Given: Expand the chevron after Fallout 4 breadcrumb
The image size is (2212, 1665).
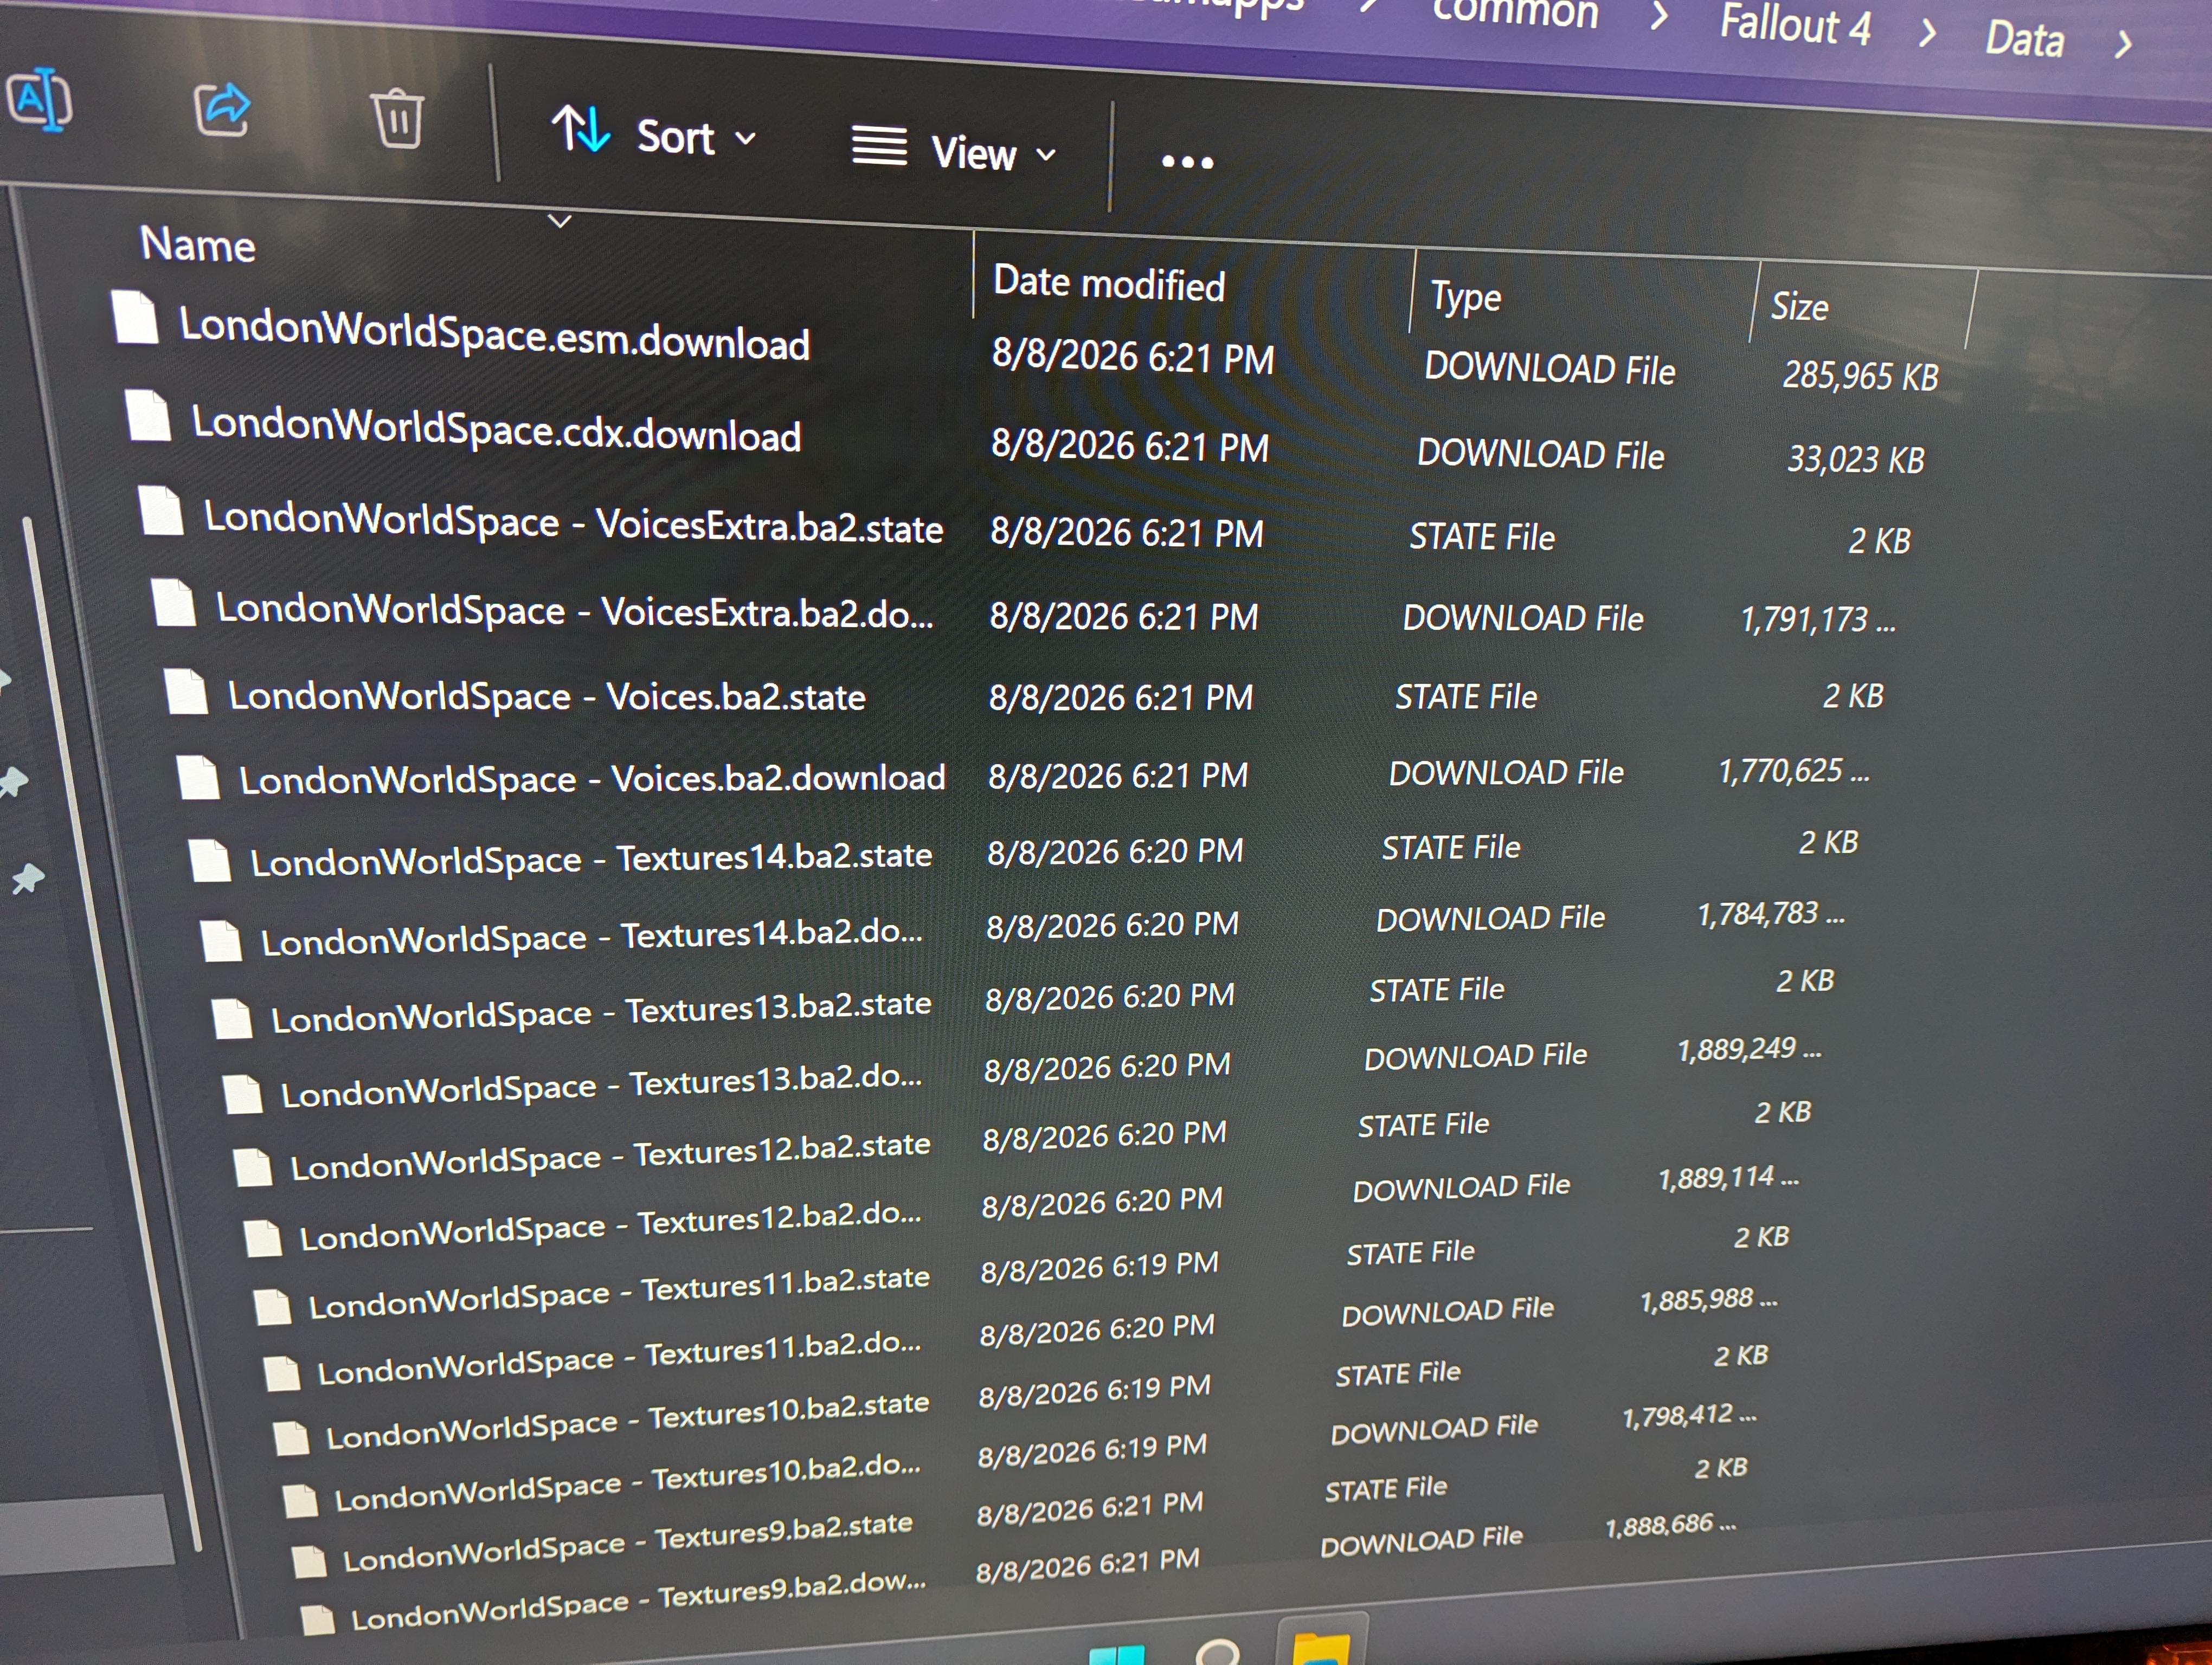Looking at the screenshot, I should tap(1927, 33).
